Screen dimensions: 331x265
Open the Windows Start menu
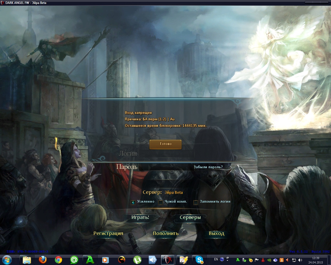6,260
